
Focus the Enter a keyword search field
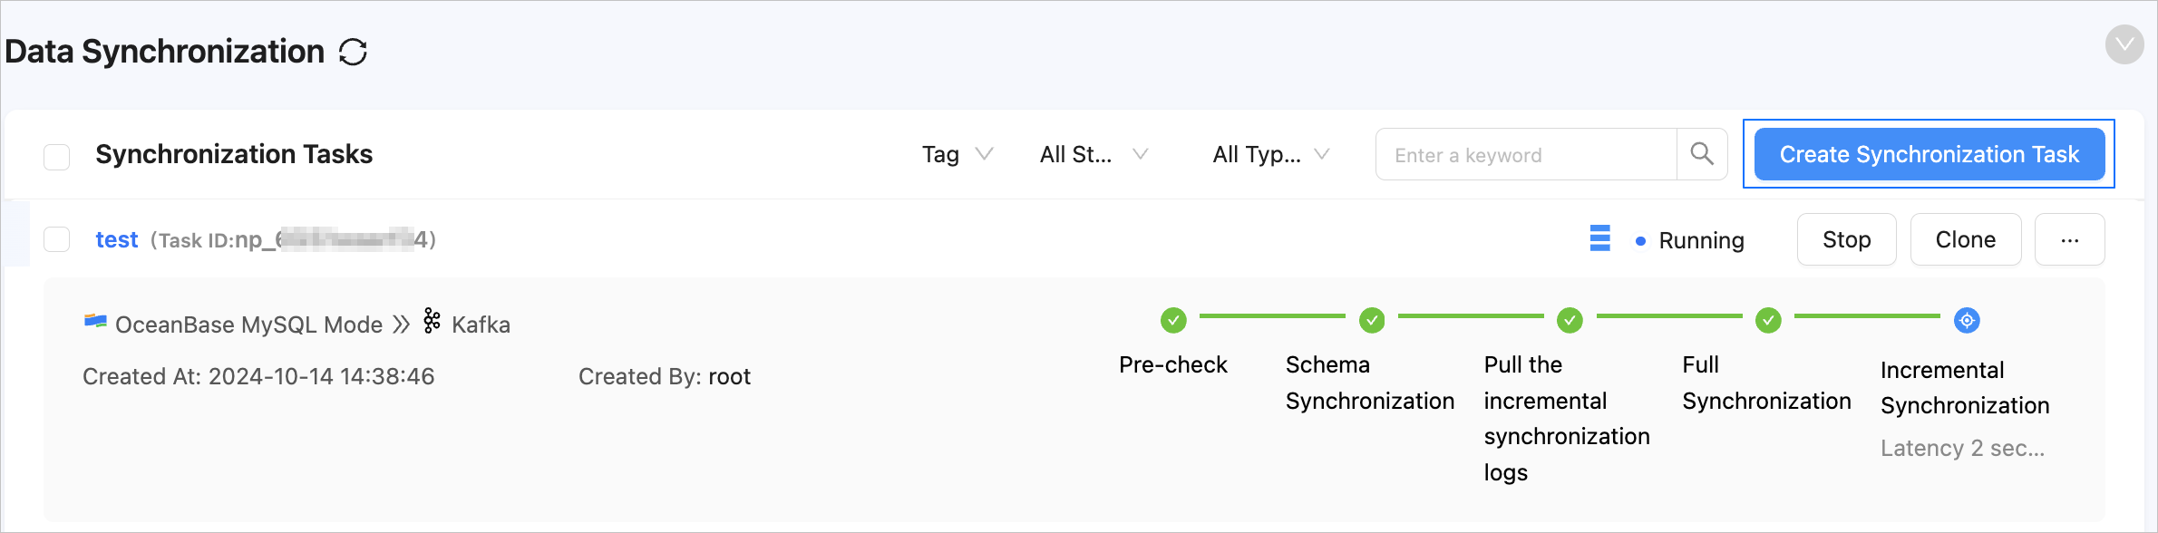[x=1525, y=155]
